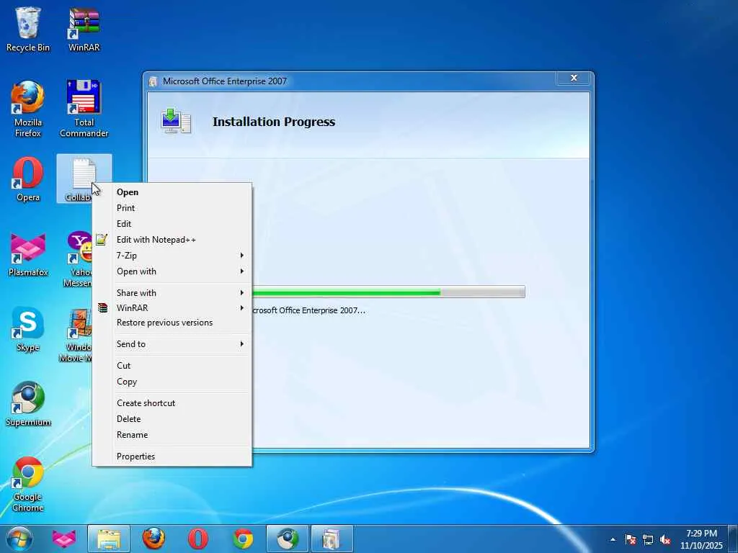
Task: Close the Office Enterprise 2007 installer window
Action: pos(573,78)
